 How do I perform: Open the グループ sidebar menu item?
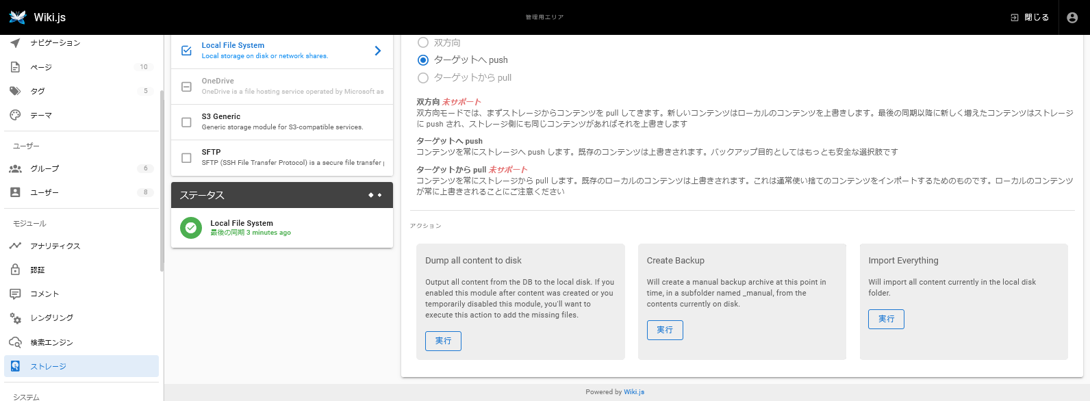(45, 168)
